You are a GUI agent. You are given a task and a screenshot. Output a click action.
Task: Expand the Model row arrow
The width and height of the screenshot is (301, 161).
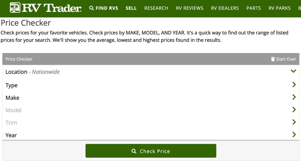[x=294, y=110]
